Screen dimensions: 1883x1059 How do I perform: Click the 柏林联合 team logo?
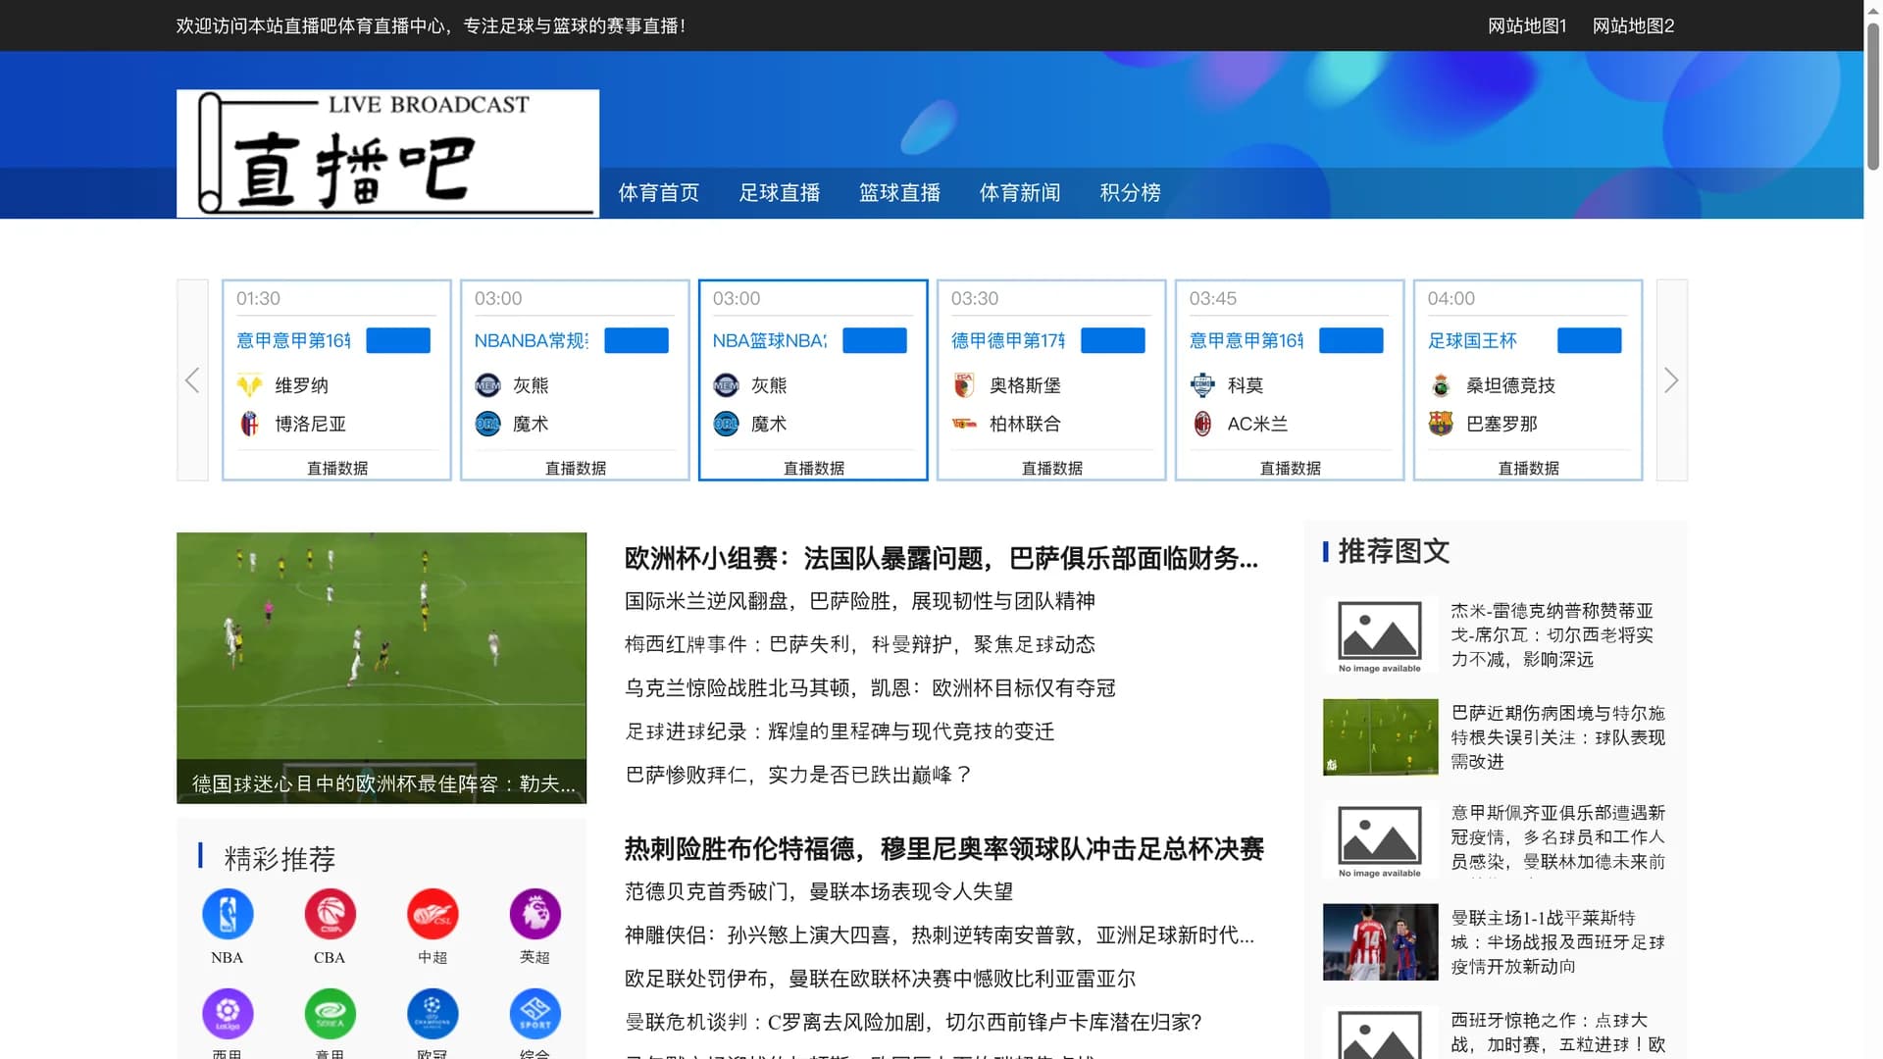pos(964,424)
